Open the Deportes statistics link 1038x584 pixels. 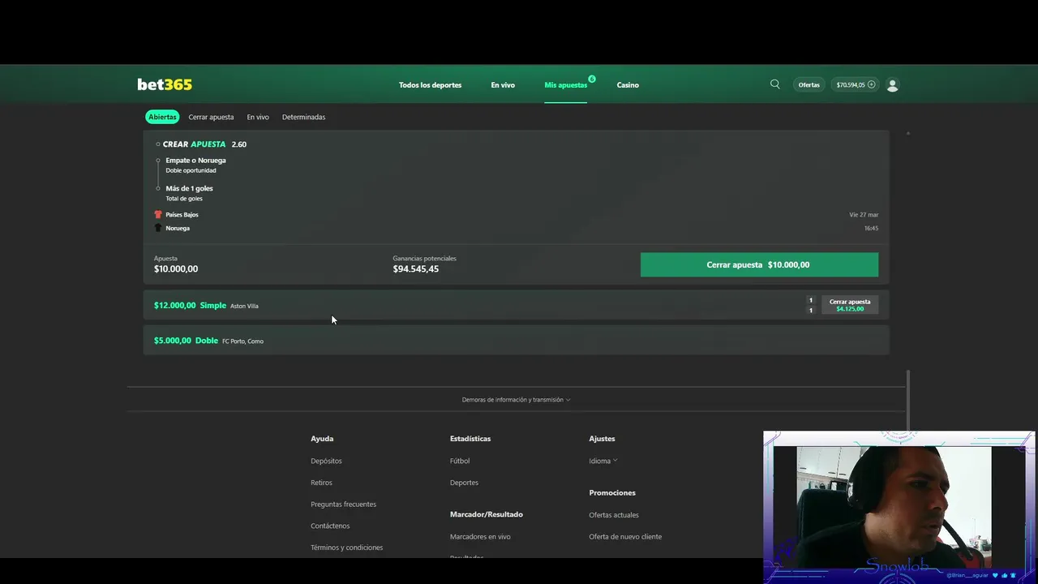[x=464, y=483]
